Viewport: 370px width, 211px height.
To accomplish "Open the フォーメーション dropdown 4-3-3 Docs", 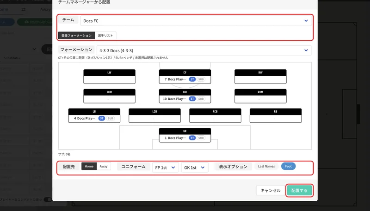I will [204, 50].
